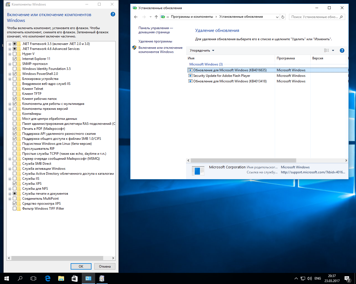Go back using the back arrow

136,17
